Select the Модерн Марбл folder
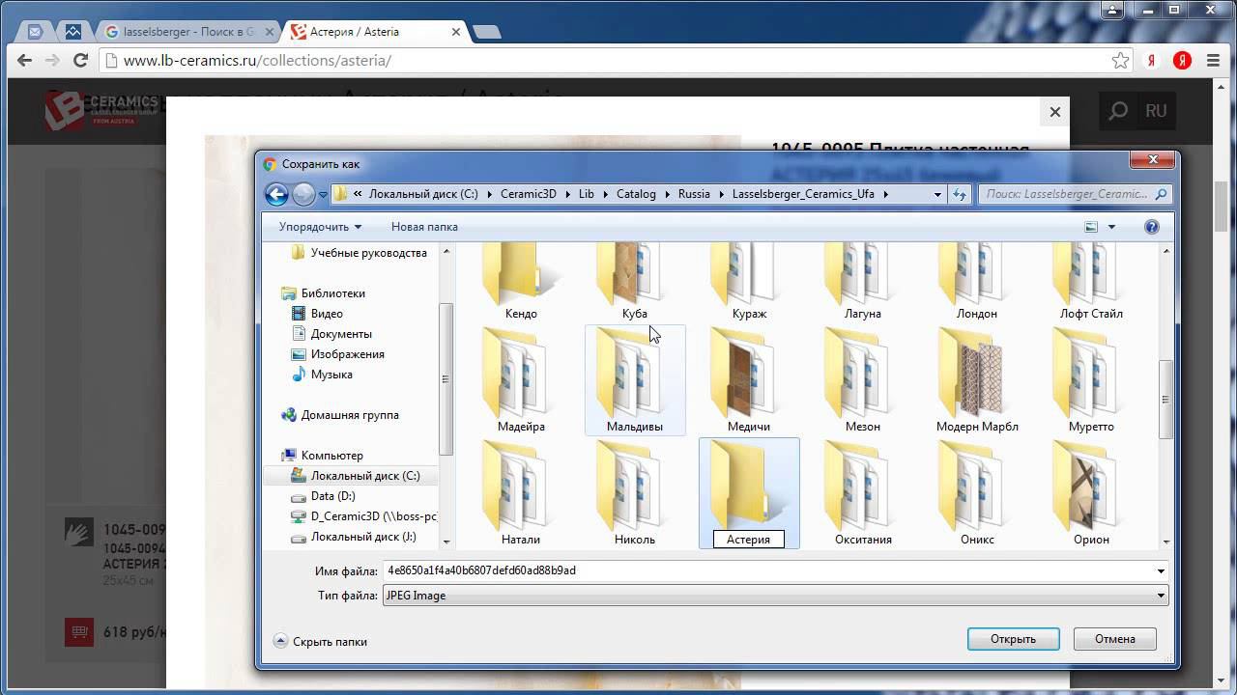The height and width of the screenshot is (695, 1237). [977, 380]
